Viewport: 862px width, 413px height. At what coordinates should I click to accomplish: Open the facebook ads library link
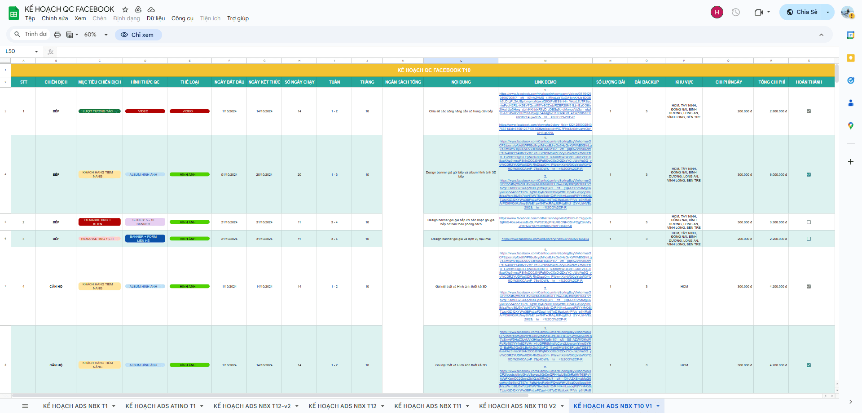click(x=545, y=239)
